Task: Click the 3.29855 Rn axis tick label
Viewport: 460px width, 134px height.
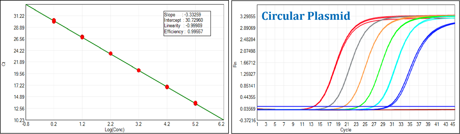Action: tap(248, 17)
